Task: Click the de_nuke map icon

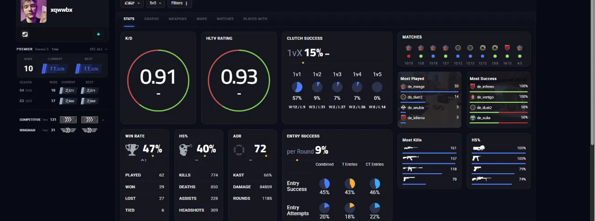Action: pyautogui.click(x=473, y=118)
